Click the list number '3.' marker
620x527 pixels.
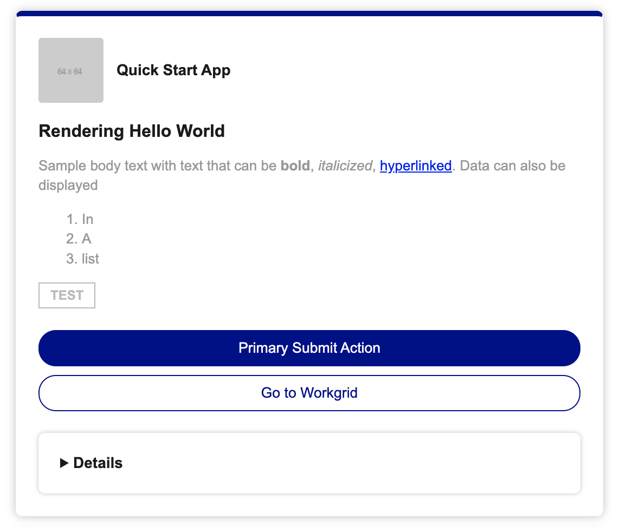72,259
